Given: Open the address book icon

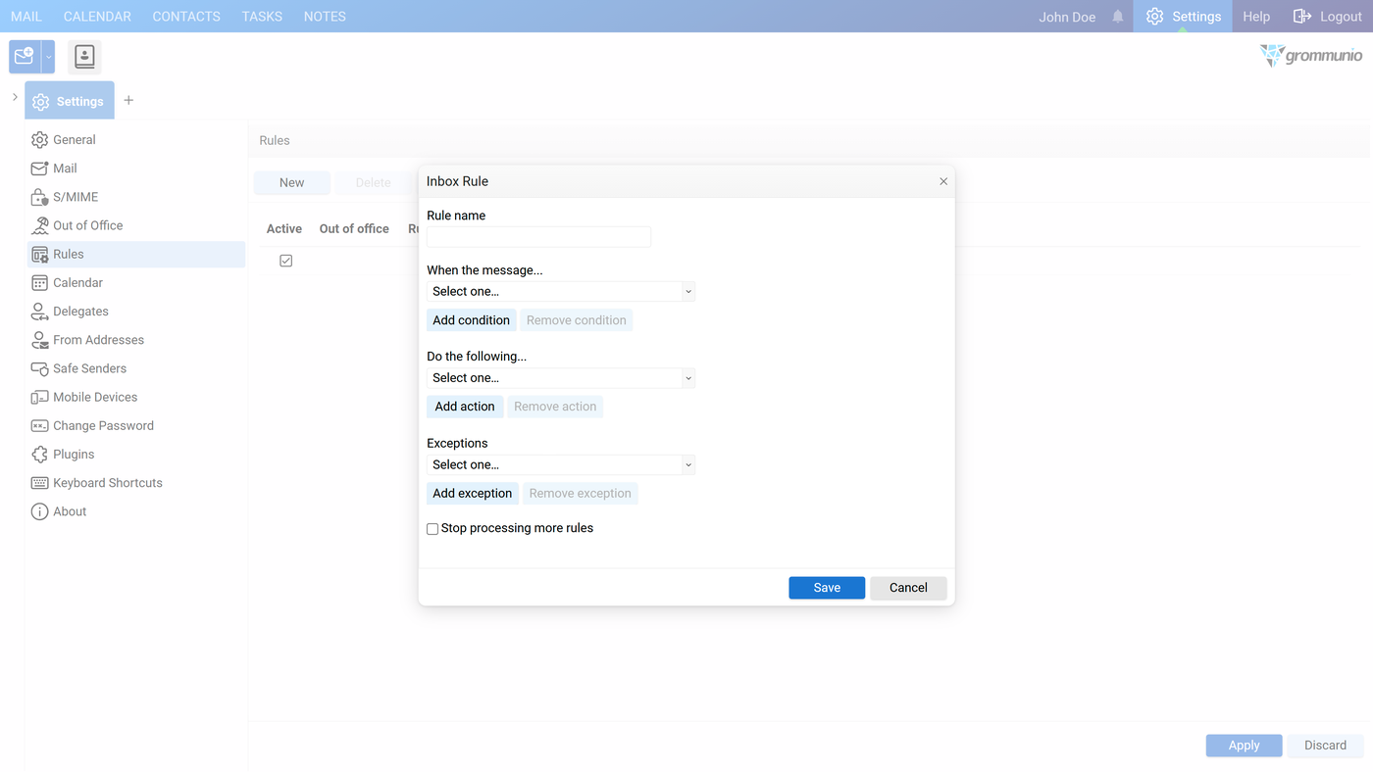Looking at the screenshot, I should click(x=84, y=57).
